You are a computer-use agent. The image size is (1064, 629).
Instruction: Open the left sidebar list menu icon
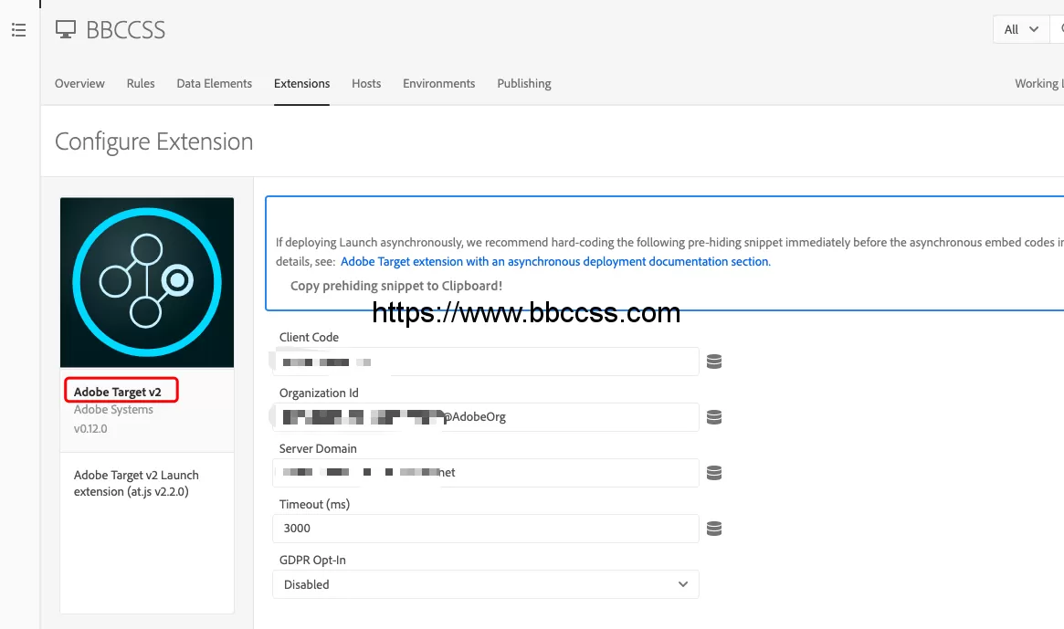(19, 30)
